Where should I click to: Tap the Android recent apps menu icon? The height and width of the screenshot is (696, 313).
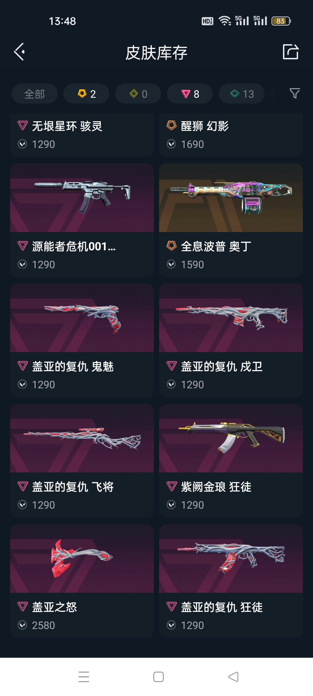84,677
